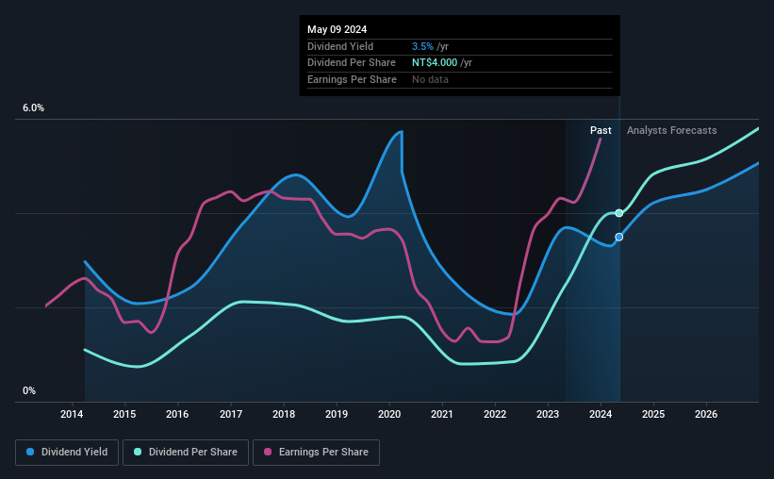Click the 2021 x-axis label
This screenshot has height=479, width=774.
(x=442, y=414)
